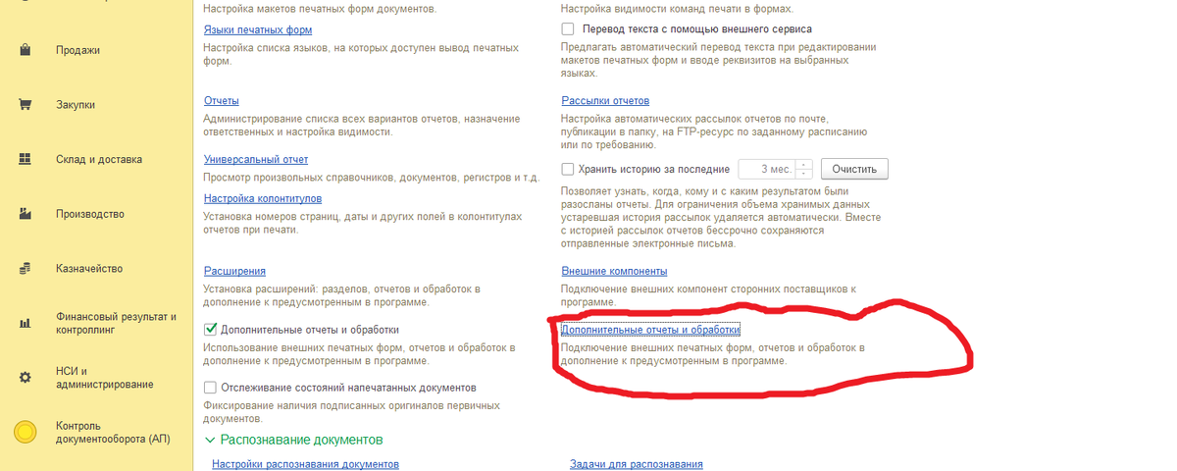Click text 'Настройка макетов печатных форм документов.'
The image size is (1177, 471).
[320, 9]
